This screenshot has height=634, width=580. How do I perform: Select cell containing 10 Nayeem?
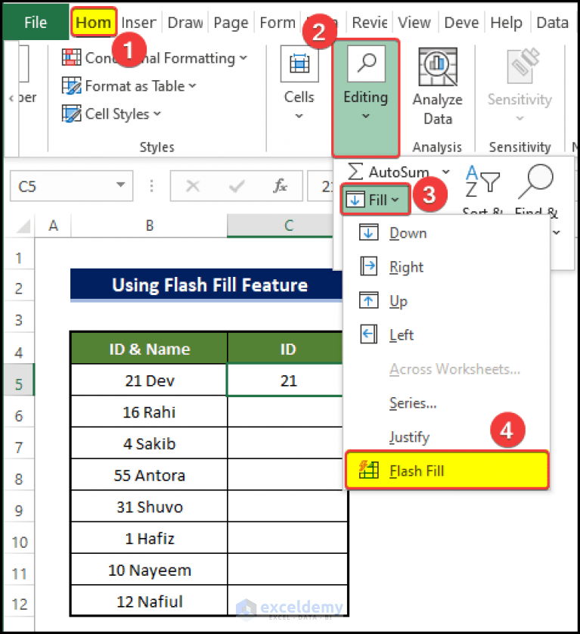click(x=149, y=570)
